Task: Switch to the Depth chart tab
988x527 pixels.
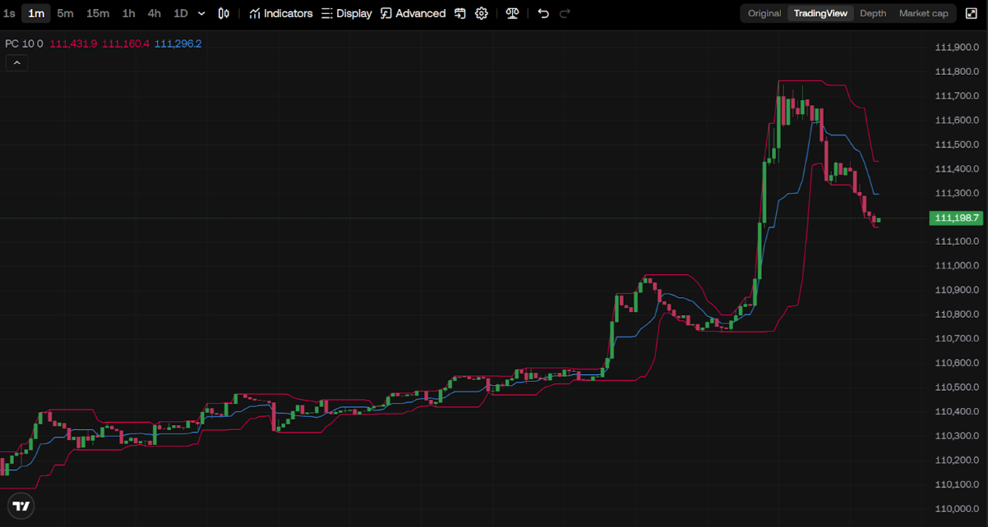Action: point(873,13)
